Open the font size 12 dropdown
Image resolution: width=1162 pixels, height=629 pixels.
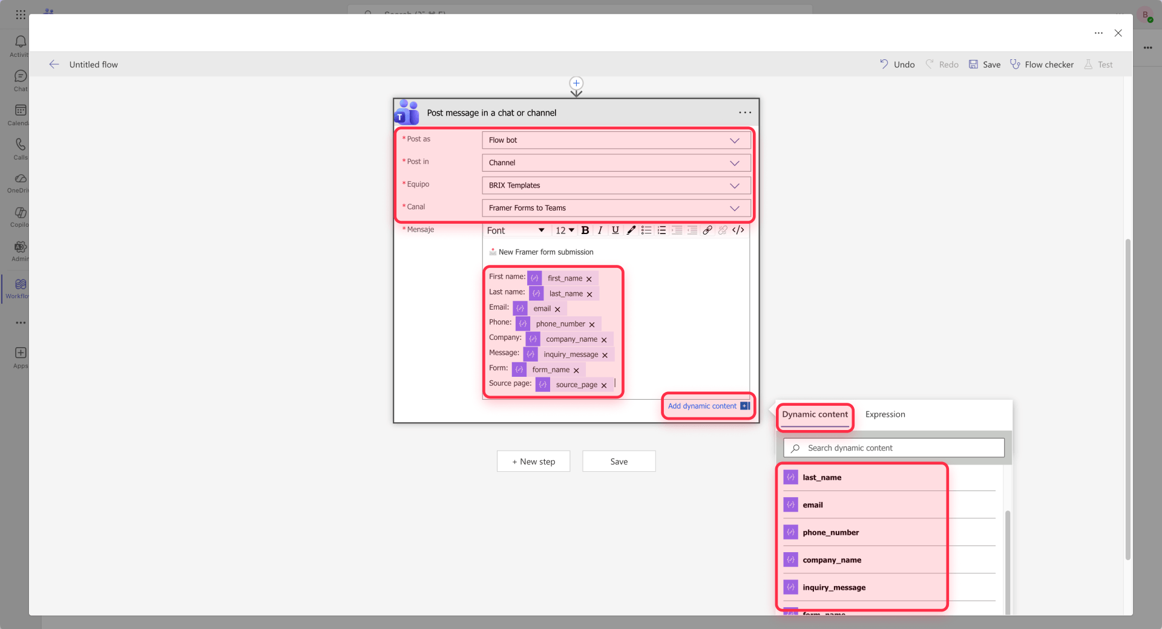(565, 230)
